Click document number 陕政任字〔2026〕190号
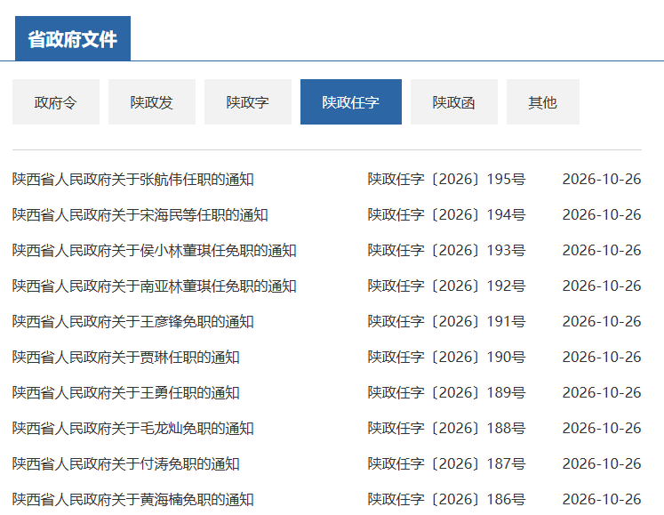 click(447, 358)
